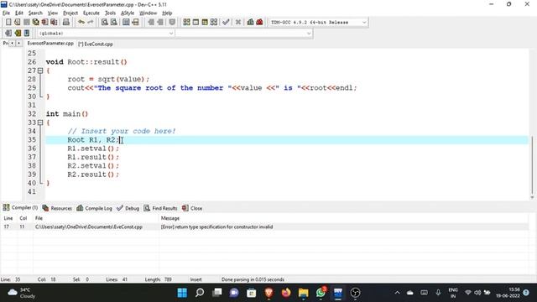
Task: Collapse the main function fold at line 33
Action: pos(40,122)
